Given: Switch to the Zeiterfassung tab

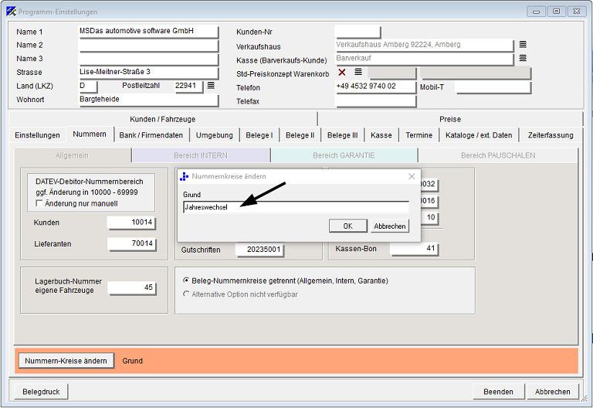Looking at the screenshot, I should [551, 135].
